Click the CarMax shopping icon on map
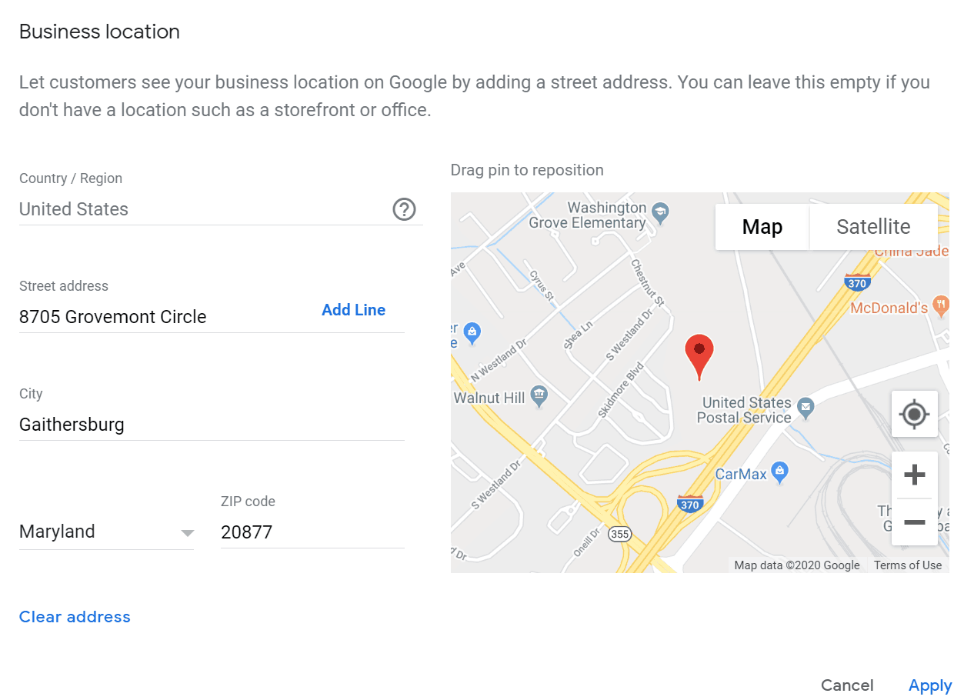The height and width of the screenshot is (700, 964). [x=780, y=472]
